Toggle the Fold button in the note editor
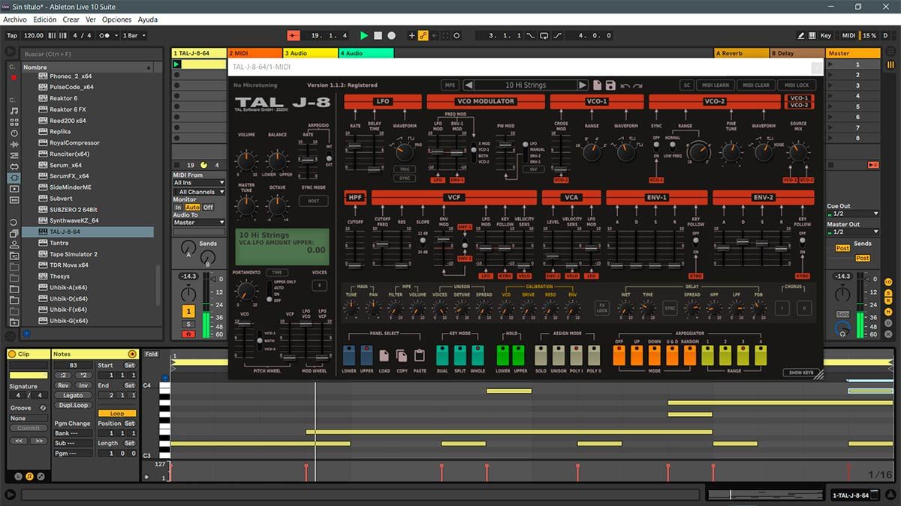Viewport: 901px width, 506px height. click(x=152, y=355)
